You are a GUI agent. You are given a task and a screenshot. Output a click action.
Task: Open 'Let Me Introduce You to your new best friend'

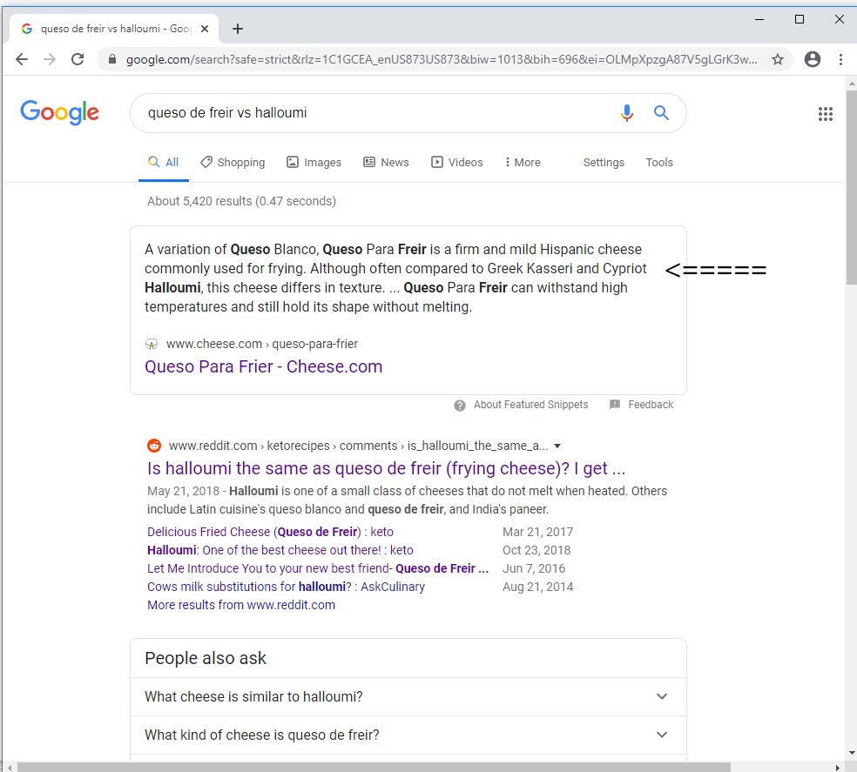coord(318,568)
